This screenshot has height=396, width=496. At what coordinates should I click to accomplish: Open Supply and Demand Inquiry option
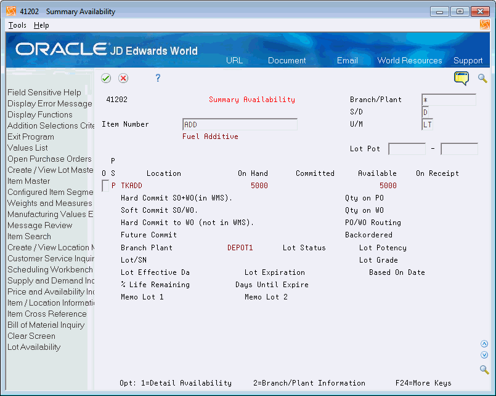[51, 280]
